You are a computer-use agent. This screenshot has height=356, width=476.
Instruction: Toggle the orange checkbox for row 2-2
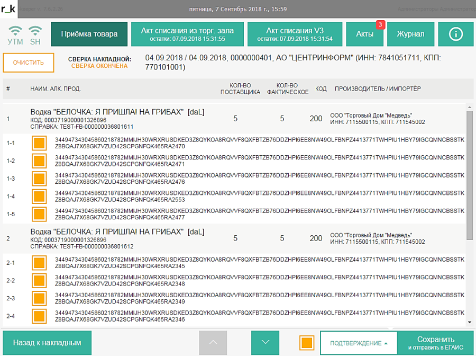pyautogui.click(x=39, y=281)
